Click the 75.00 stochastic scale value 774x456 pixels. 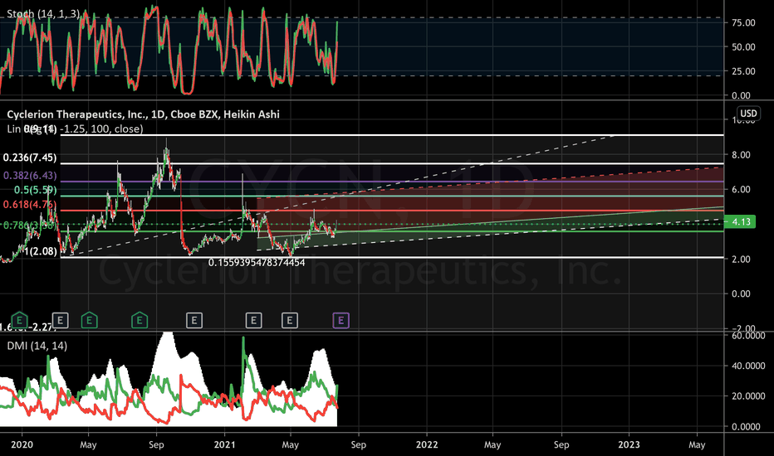(x=743, y=22)
